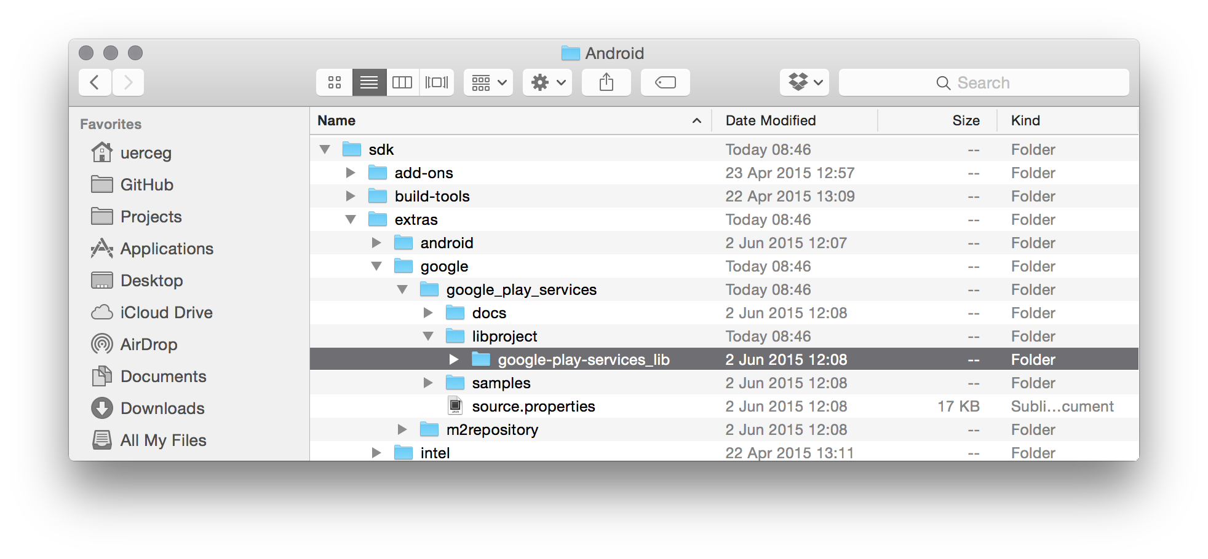
Task: Select the intel folder icon
Action: [403, 453]
